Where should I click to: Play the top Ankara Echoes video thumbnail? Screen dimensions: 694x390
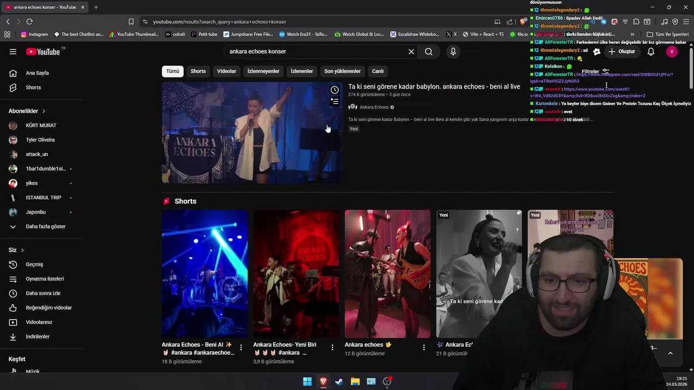(252, 133)
